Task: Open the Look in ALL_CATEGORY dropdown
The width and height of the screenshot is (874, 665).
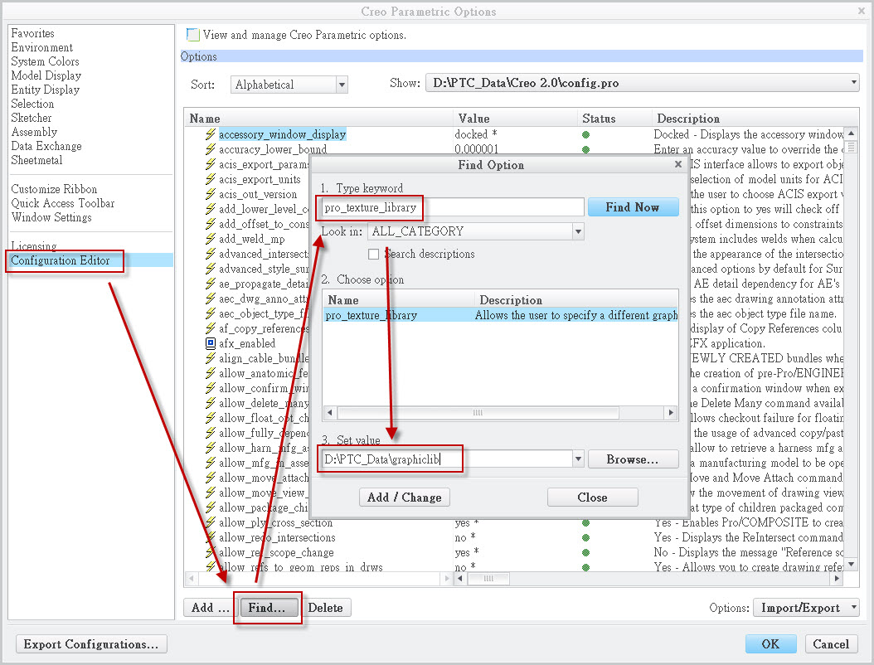Action: coord(578,231)
